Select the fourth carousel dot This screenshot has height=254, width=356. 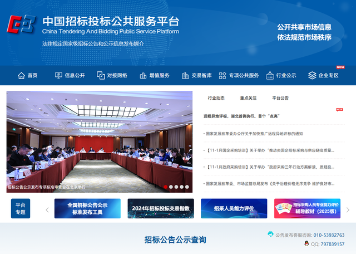182,187
